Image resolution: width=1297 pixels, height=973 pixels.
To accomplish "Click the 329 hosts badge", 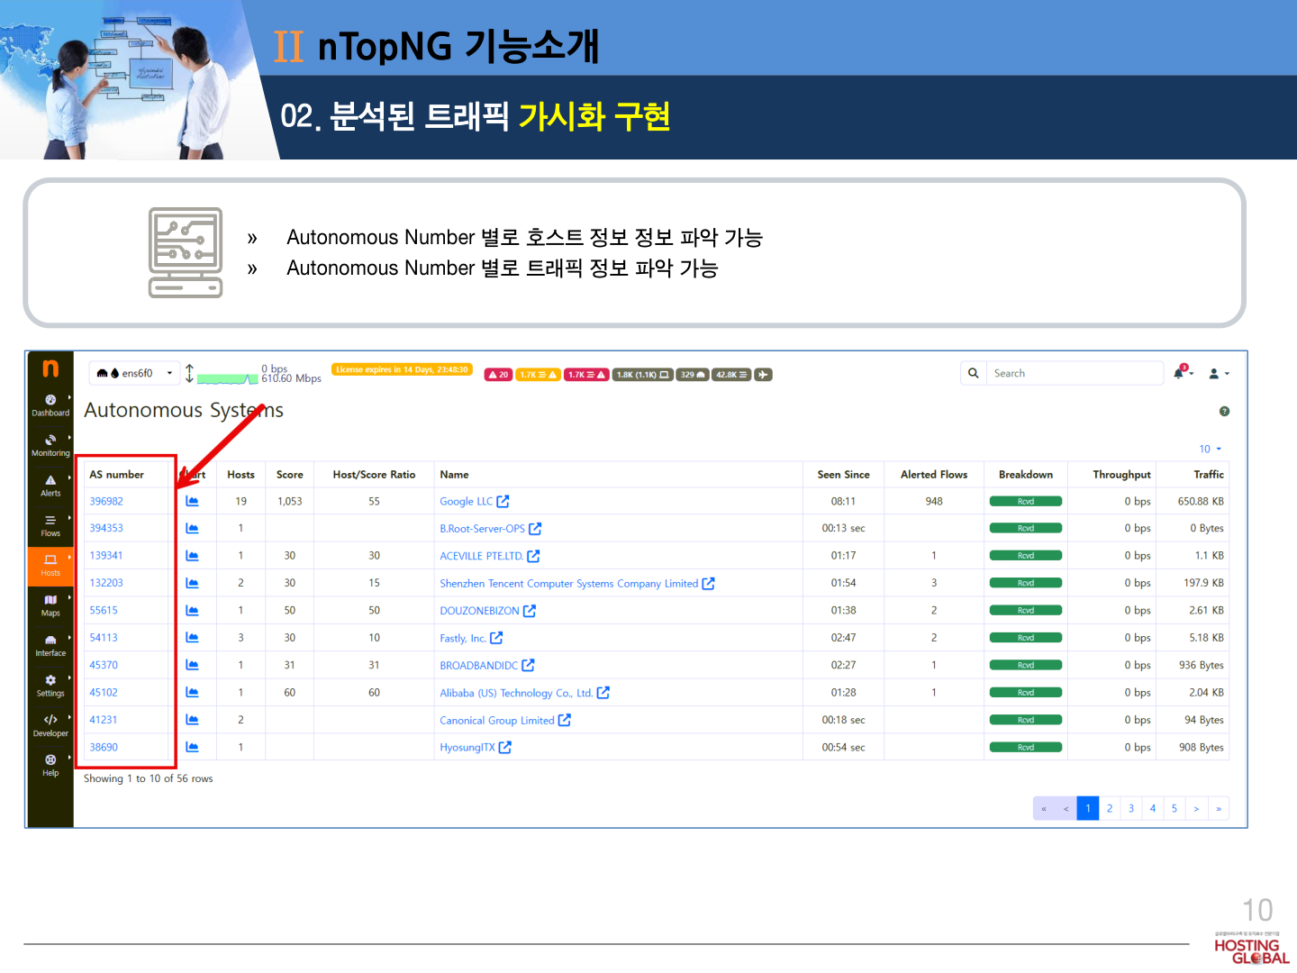I will click(x=693, y=375).
